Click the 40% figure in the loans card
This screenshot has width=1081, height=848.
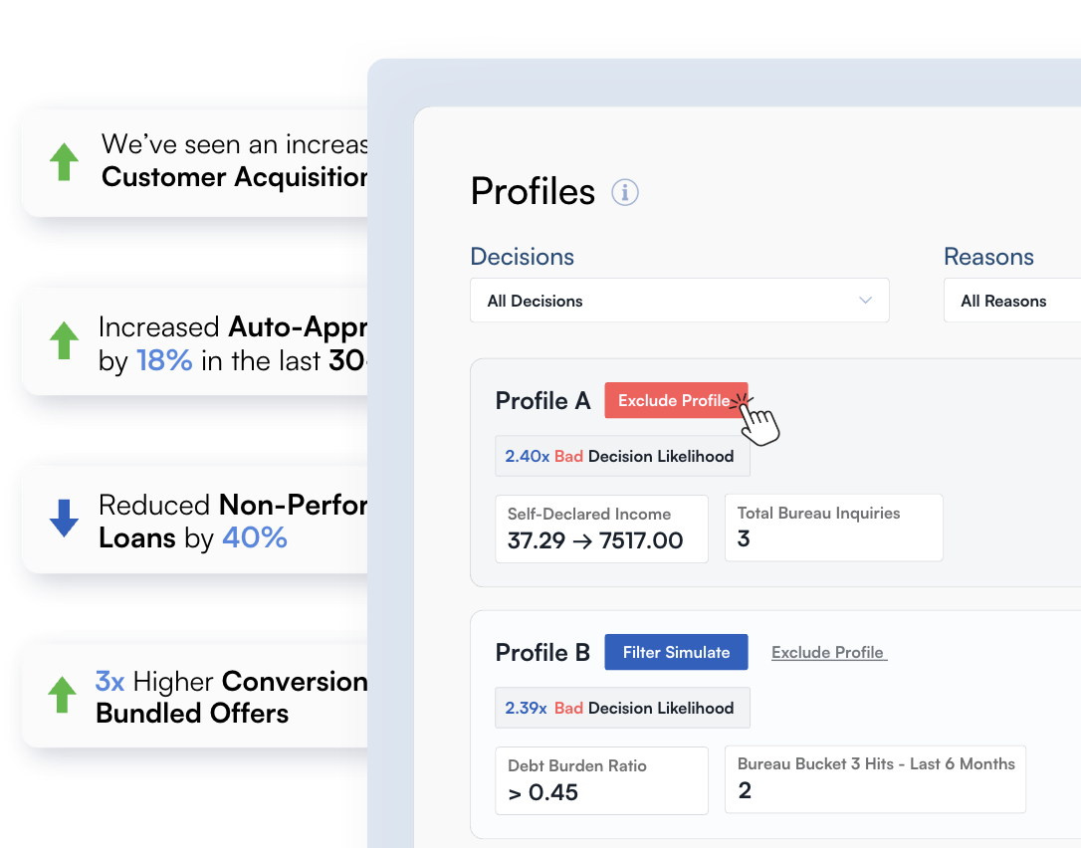(x=255, y=537)
